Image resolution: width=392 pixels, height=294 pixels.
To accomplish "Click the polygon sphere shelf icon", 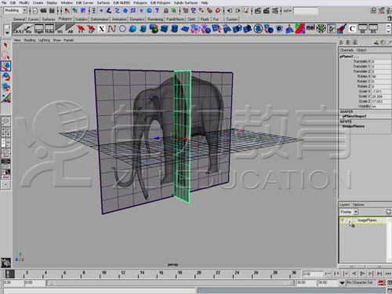I will pos(132,29).
